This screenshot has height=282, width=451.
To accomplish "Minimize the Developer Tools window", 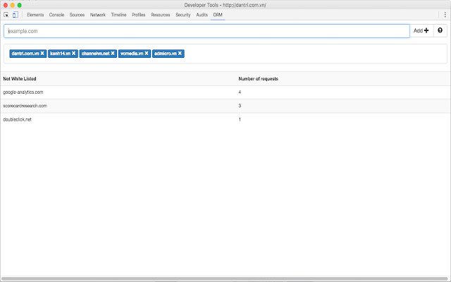I will [13, 5].
